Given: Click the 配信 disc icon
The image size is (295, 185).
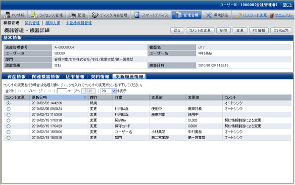Looking at the screenshot, I should 72,15.
